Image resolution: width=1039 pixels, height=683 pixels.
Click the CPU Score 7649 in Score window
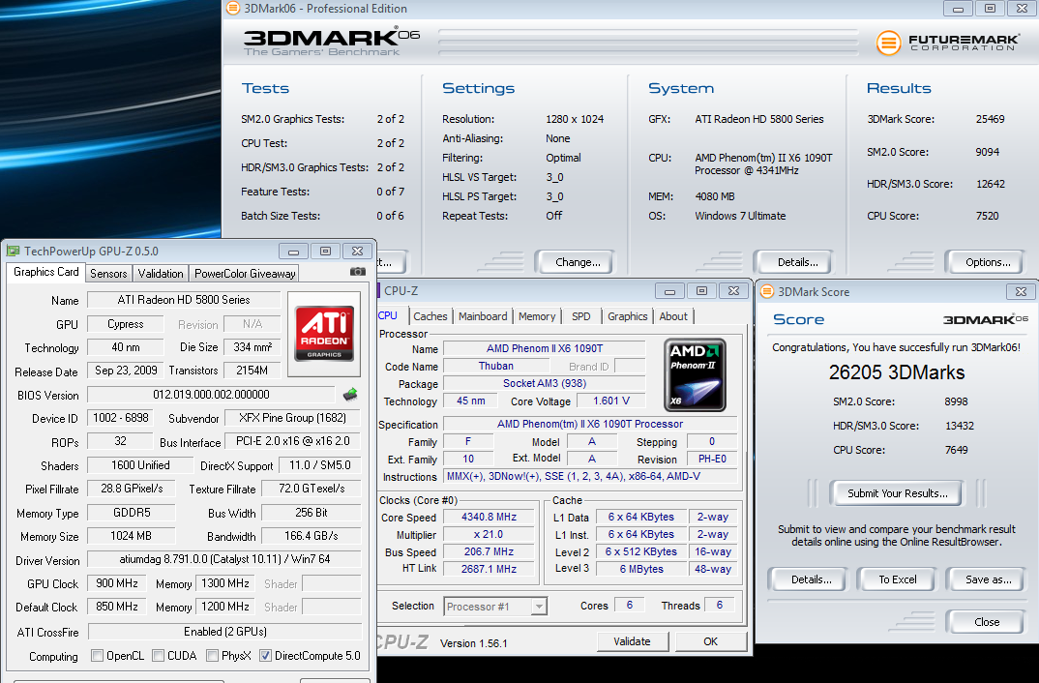tap(956, 450)
